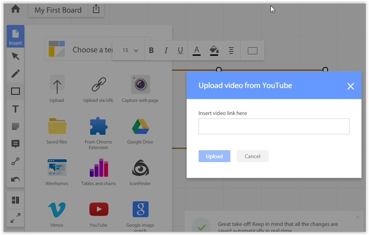Open the My First Board title tab

pyautogui.click(x=58, y=10)
